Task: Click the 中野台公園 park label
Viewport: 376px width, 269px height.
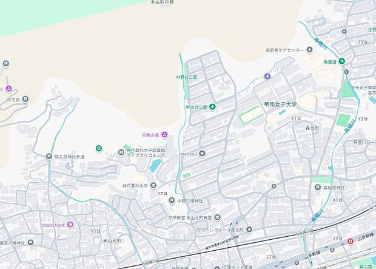Action: point(186,77)
